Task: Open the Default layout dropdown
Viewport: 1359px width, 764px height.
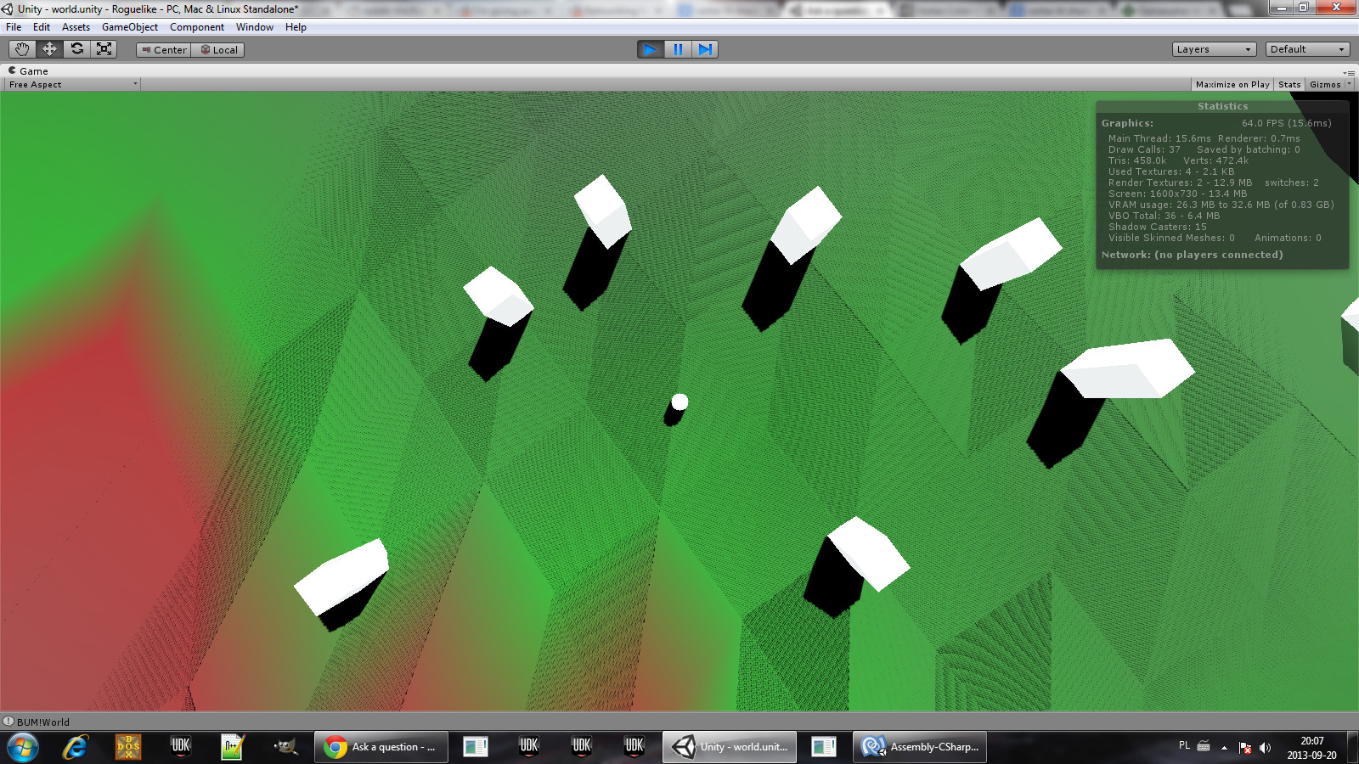Action: click(1307, 48)
